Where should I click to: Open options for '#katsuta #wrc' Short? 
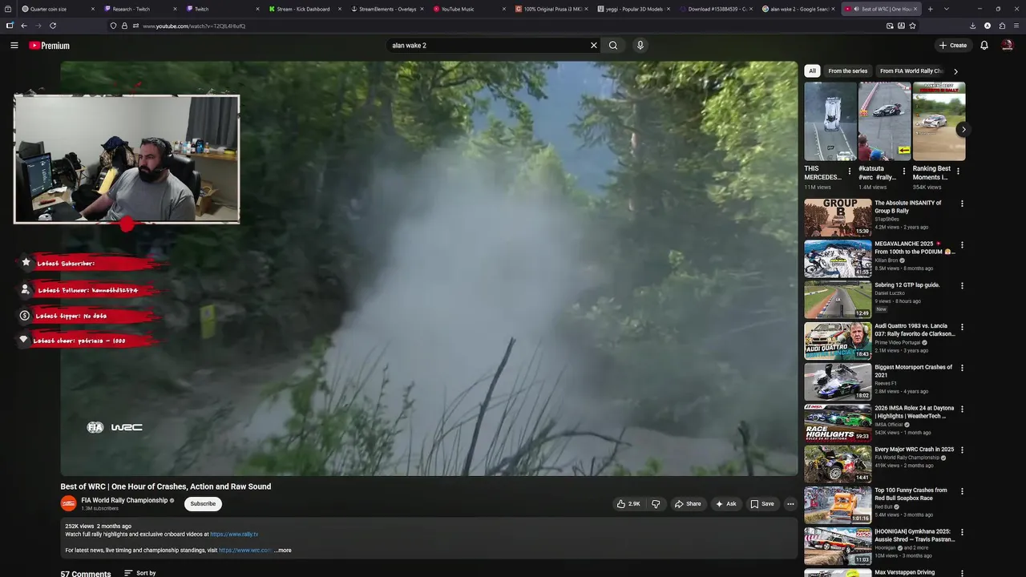pos(904,171)
